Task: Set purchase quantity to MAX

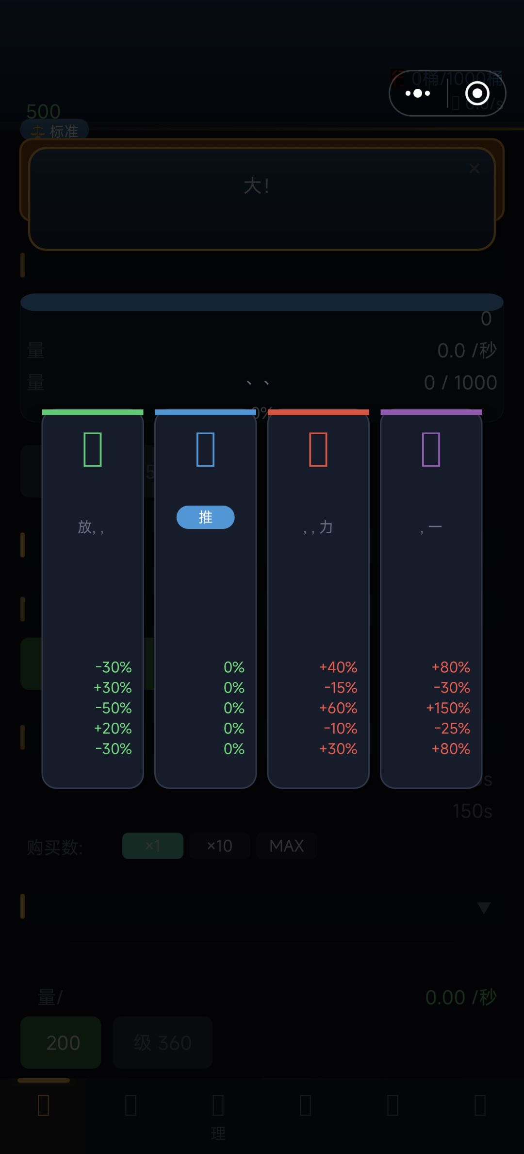Action: 287,846
